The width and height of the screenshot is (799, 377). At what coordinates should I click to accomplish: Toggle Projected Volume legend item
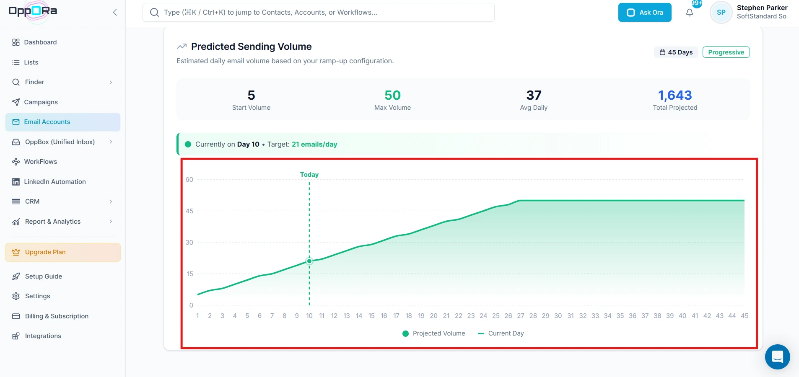tap(434, 333)
